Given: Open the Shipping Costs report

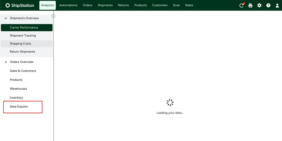Looking at the screenshot, I should [27, 44].
